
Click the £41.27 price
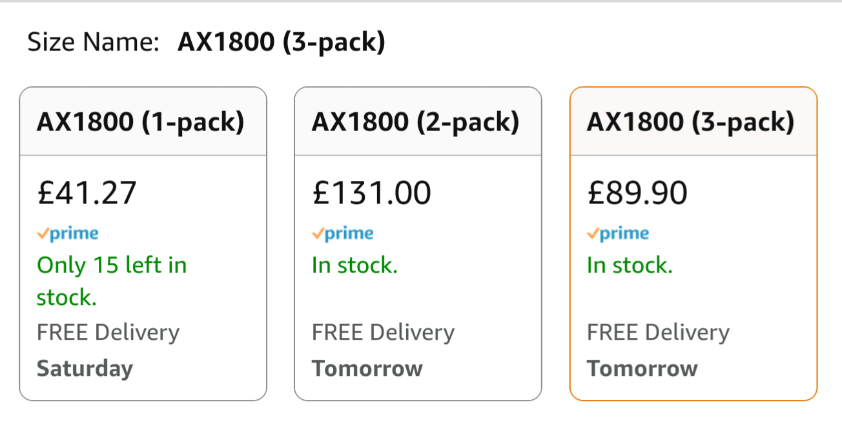[87, 193]
